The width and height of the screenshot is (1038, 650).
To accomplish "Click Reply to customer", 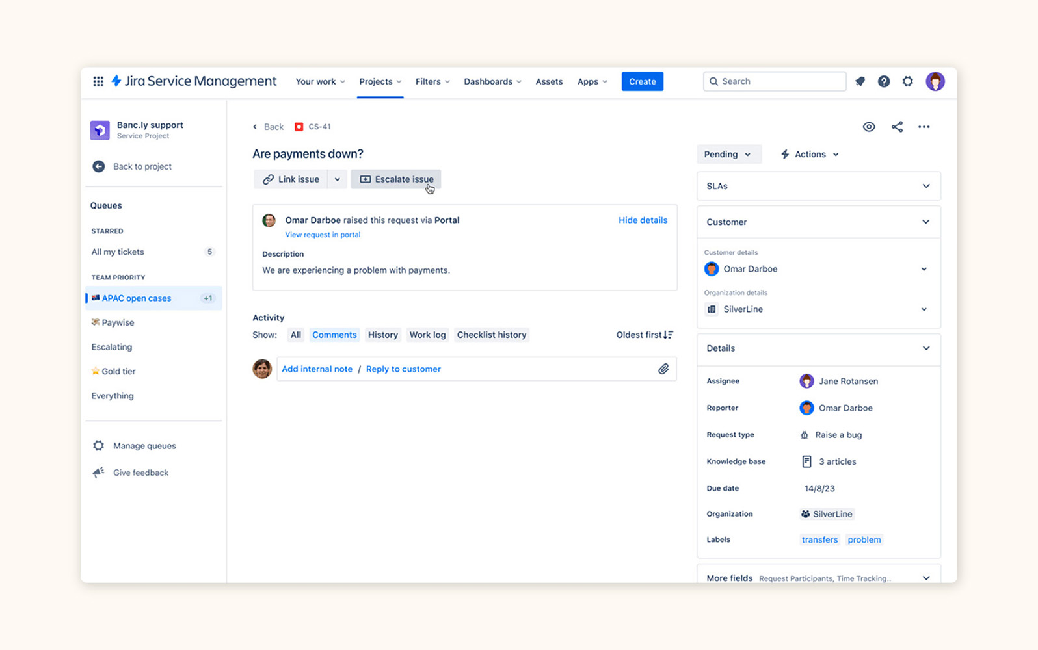I will pos(403,369).
